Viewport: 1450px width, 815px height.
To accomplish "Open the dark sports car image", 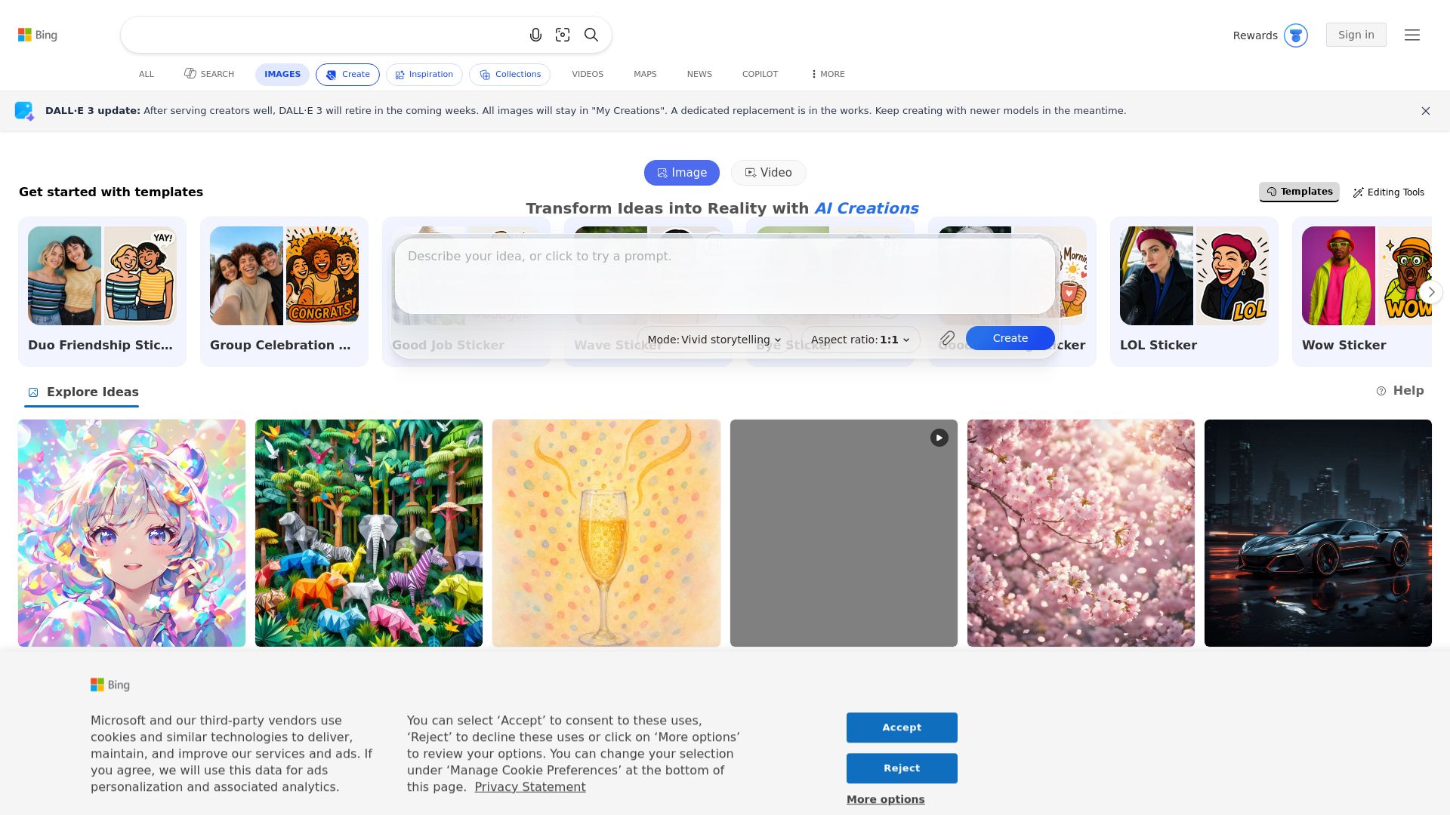I will coord(1318,533).
